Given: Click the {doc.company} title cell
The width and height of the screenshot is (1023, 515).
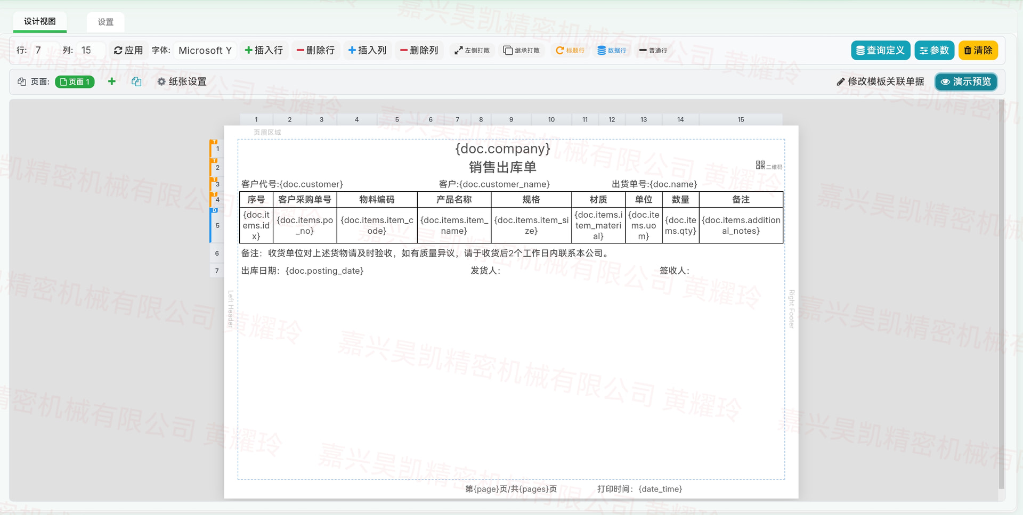Looking at the screenshot, I should pyautogui.click(x=502, y=149).
